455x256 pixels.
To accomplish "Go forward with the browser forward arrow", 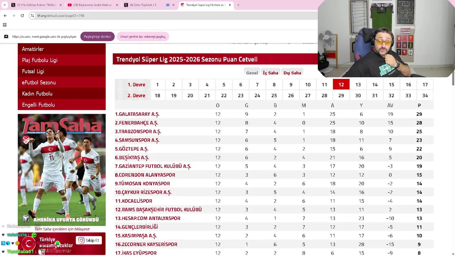I will pyautogui.click(x=14, y=16).
